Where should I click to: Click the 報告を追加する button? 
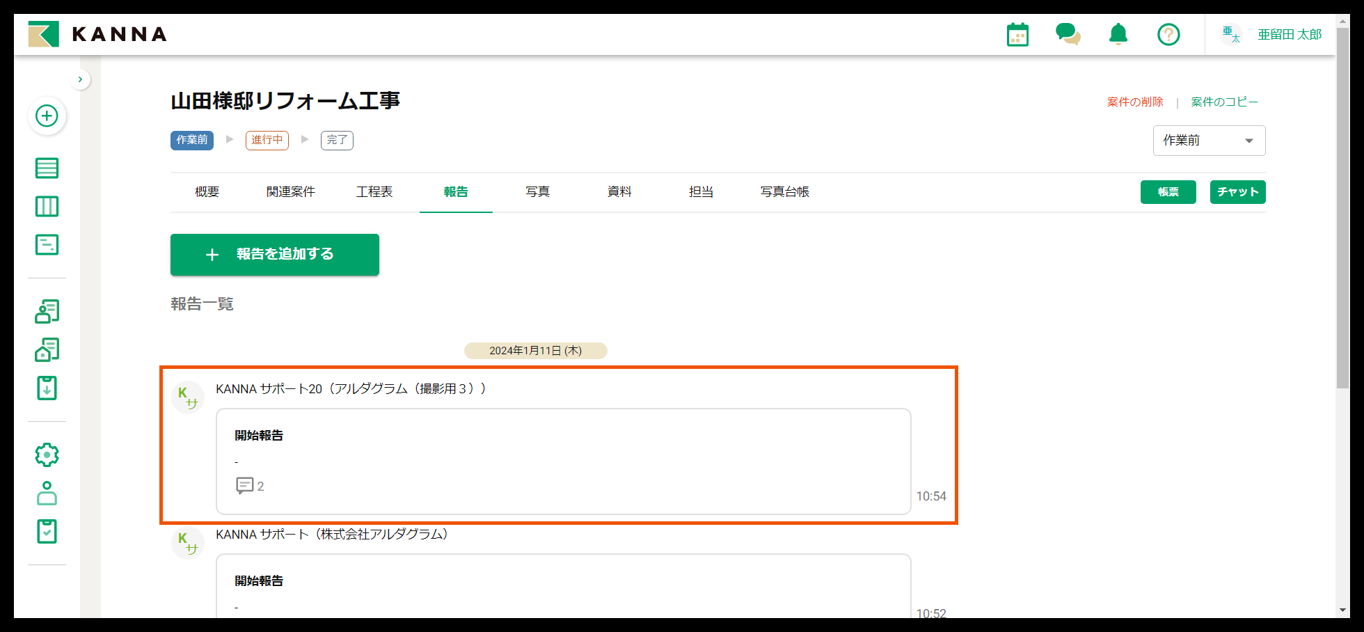tap(274, 255)
